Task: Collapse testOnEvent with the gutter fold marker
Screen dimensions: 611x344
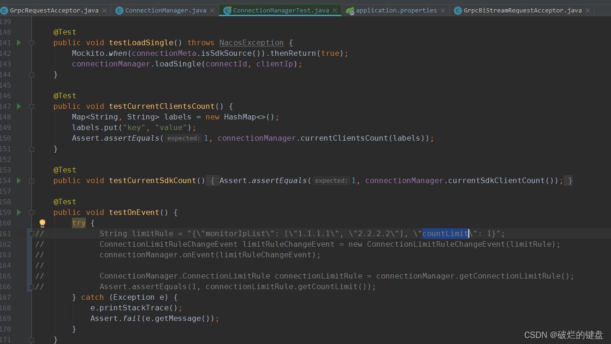Action: click(x=31, y=212)
